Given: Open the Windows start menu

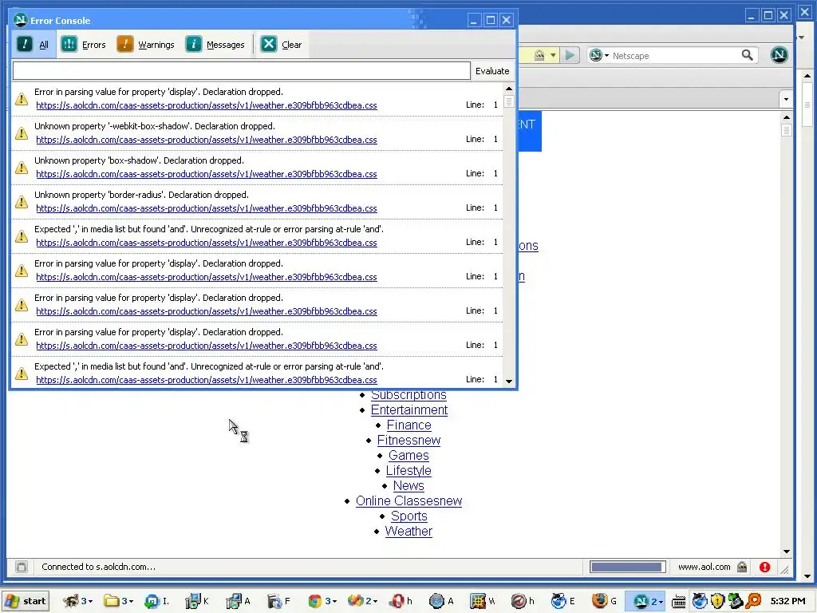Looking at the screenshot, I should coord(26,601).
